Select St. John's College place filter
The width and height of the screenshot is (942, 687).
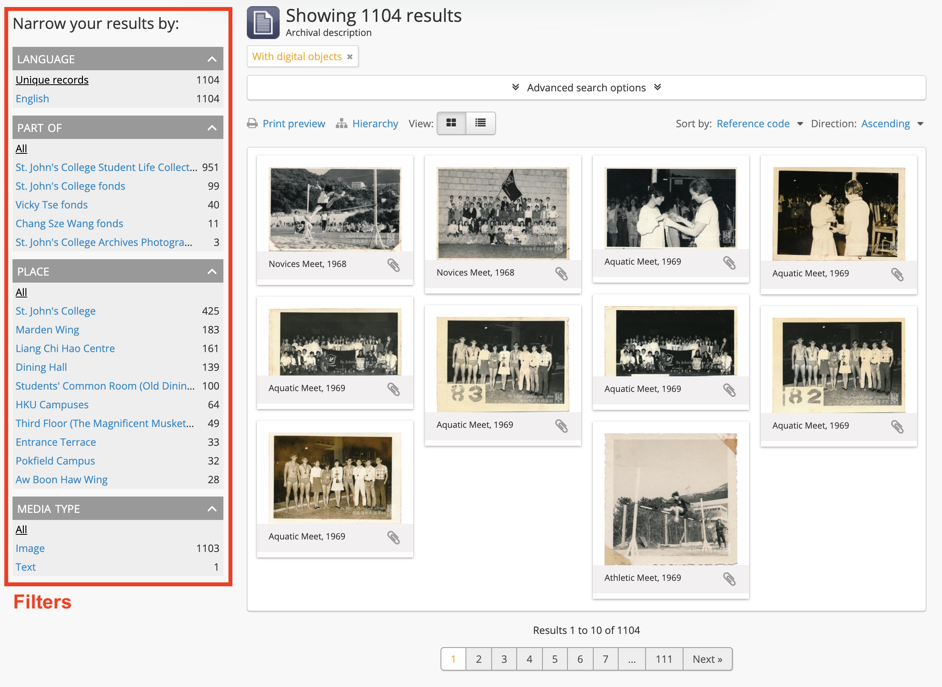(55, 311)
